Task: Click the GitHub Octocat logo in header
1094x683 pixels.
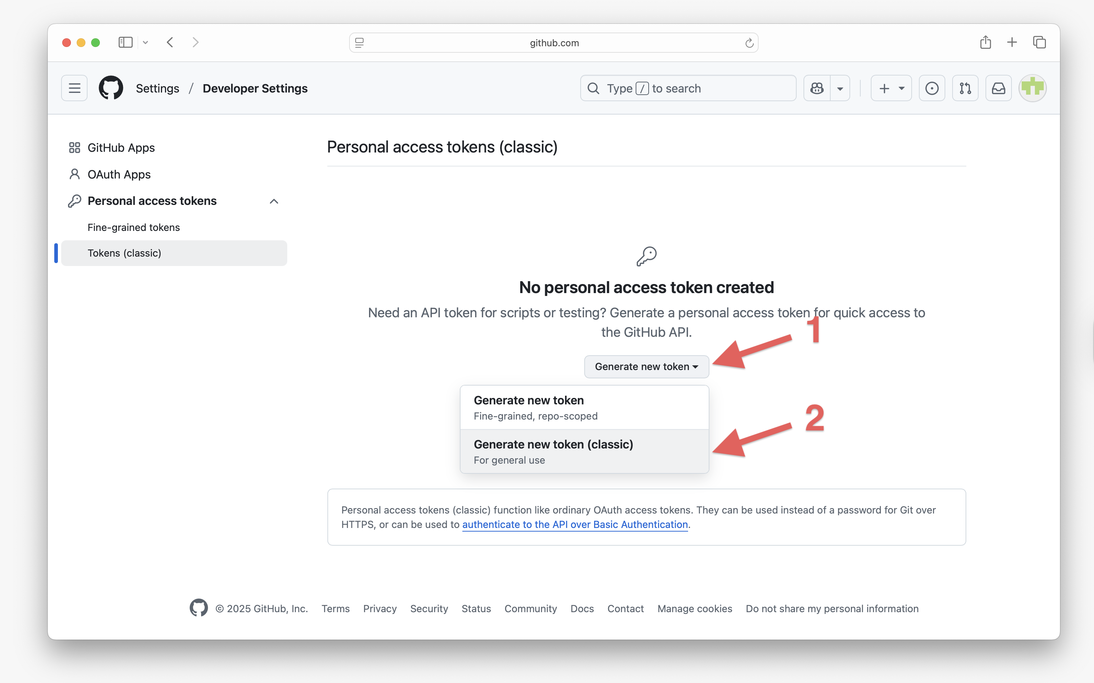Action: pyautogui.click(x=111, y=88)
